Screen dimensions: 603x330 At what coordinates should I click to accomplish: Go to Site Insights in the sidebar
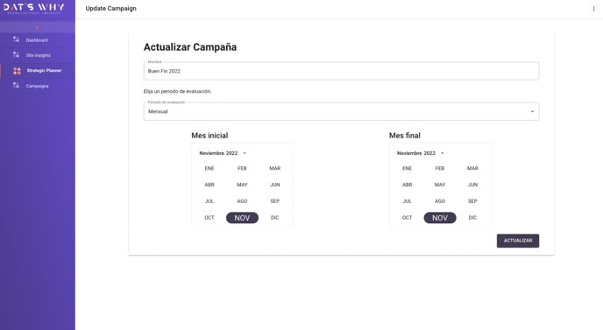click(38, 55)
